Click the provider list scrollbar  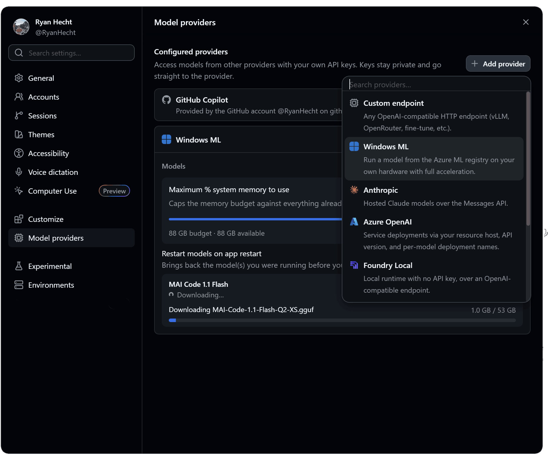pyautogui.click(x=528, y=159)
